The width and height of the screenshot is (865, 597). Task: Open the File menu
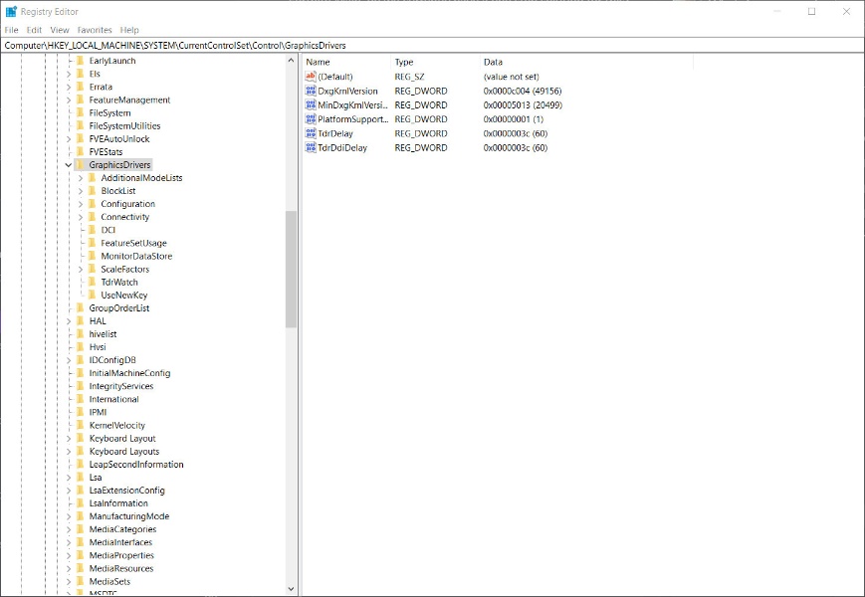click(11, 30)
